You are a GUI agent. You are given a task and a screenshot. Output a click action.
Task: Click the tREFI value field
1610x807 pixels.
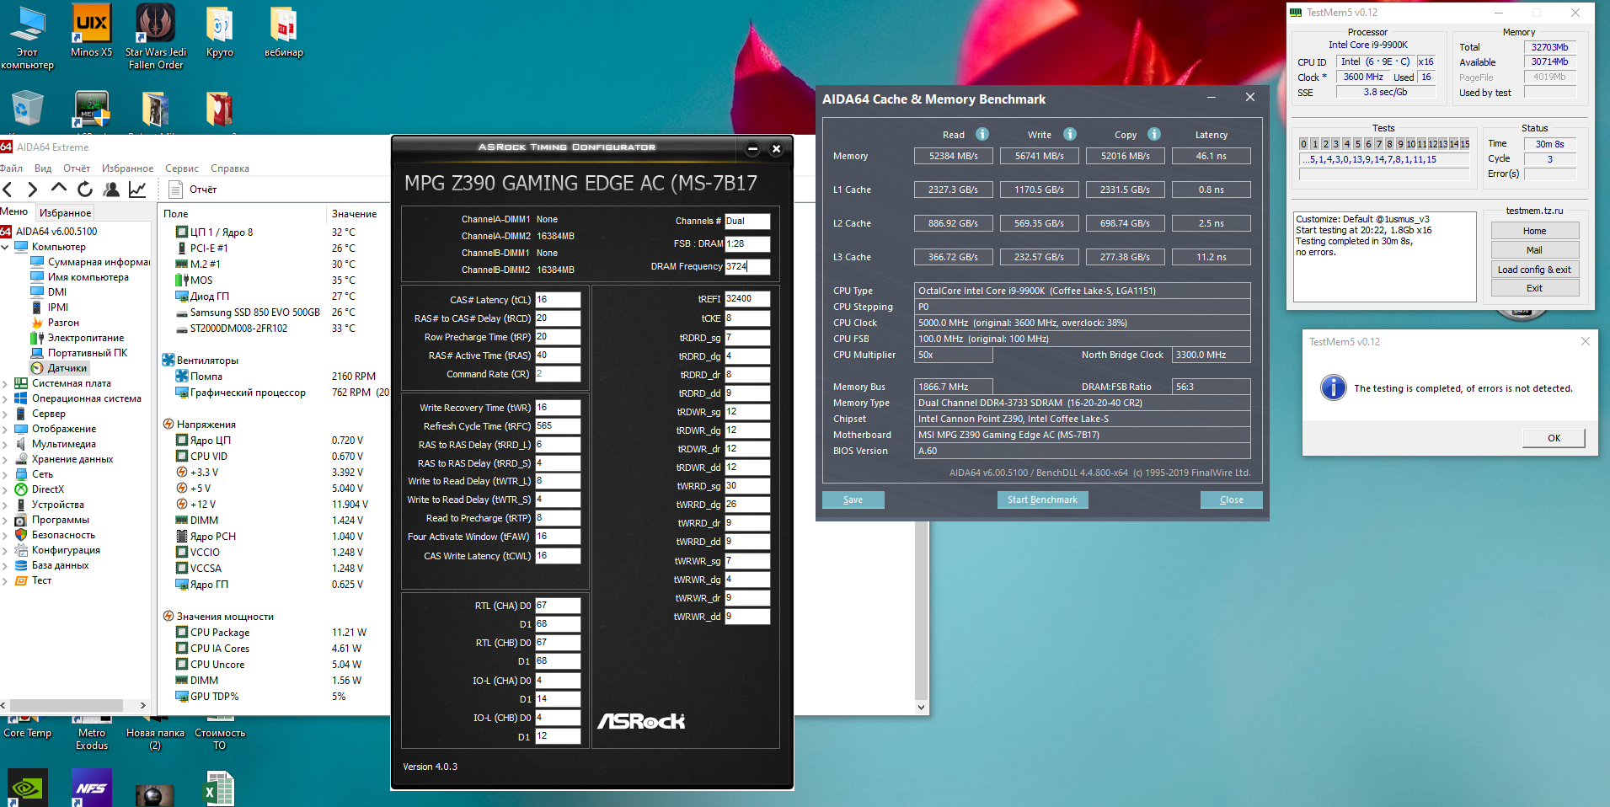click(747, 299)
